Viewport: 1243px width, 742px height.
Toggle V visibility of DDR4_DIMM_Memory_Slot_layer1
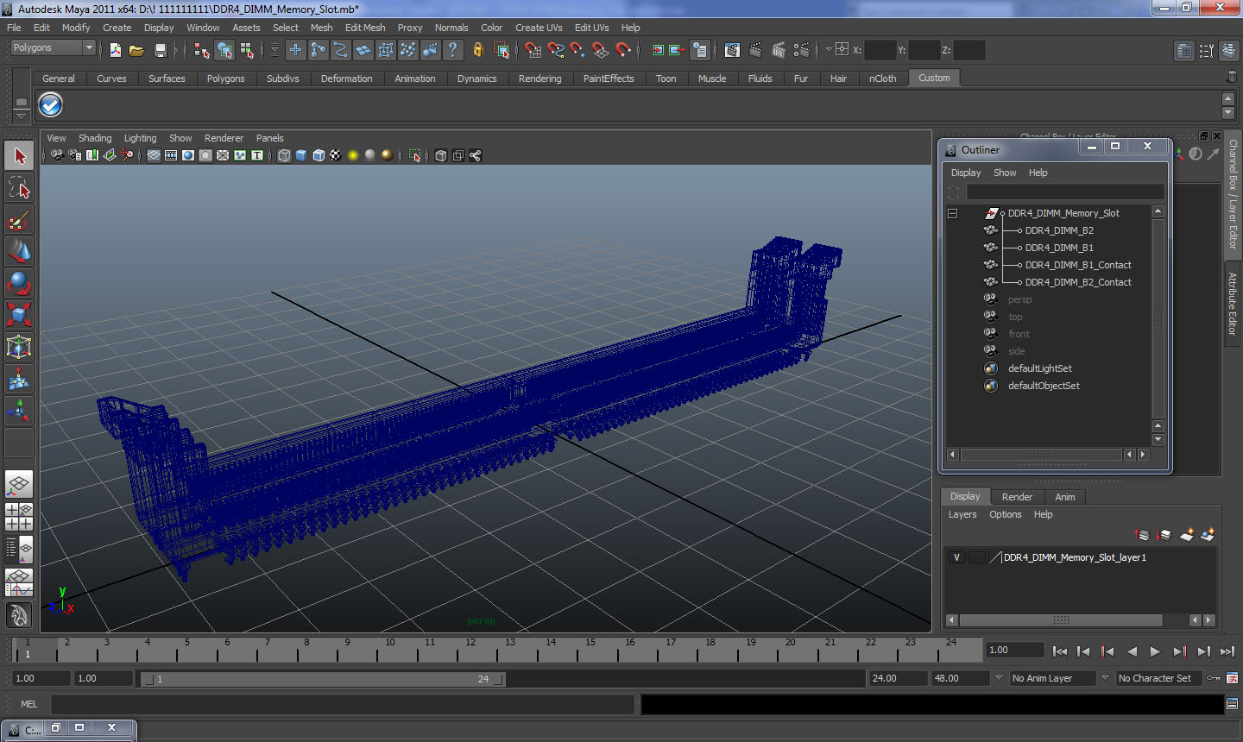(956, 557)
